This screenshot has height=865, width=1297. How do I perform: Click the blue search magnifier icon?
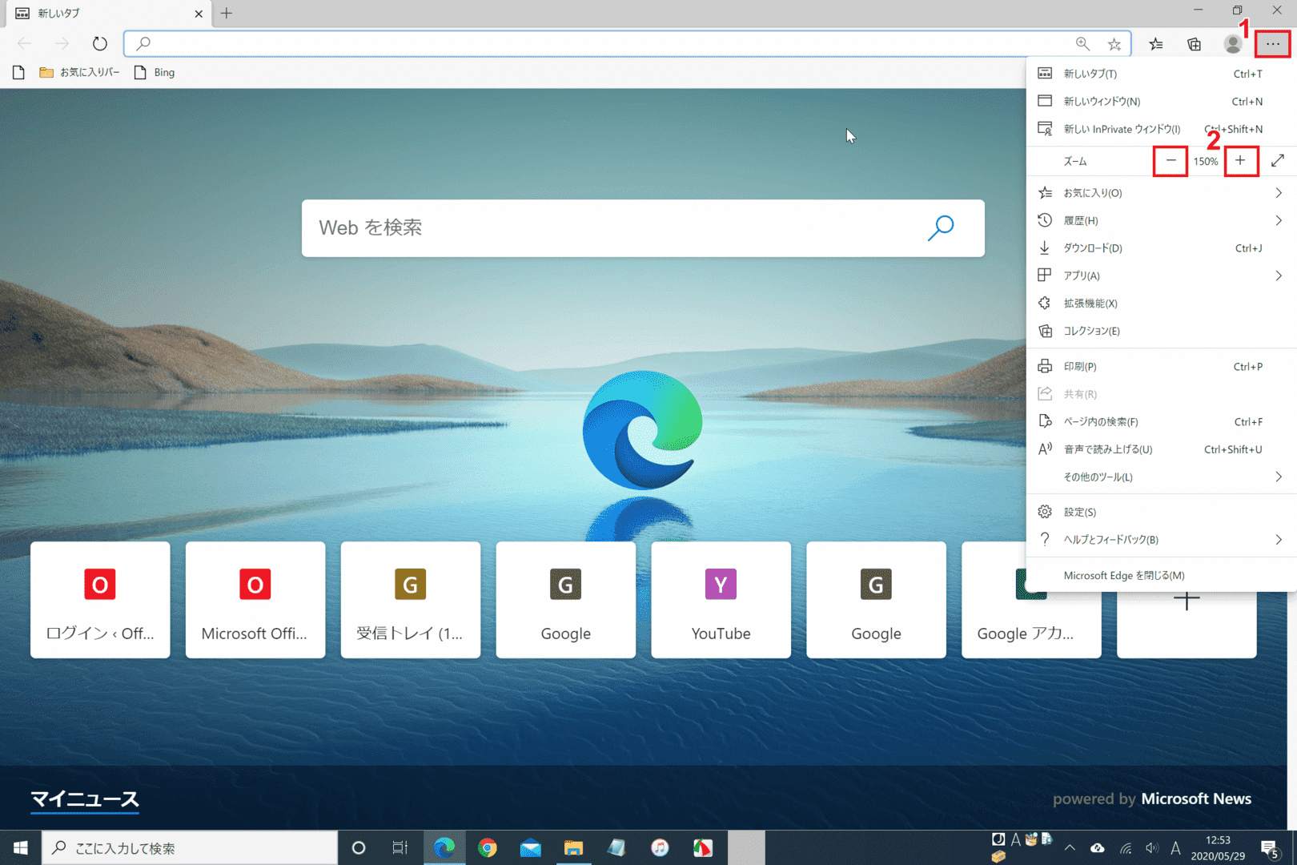[941, 228]
